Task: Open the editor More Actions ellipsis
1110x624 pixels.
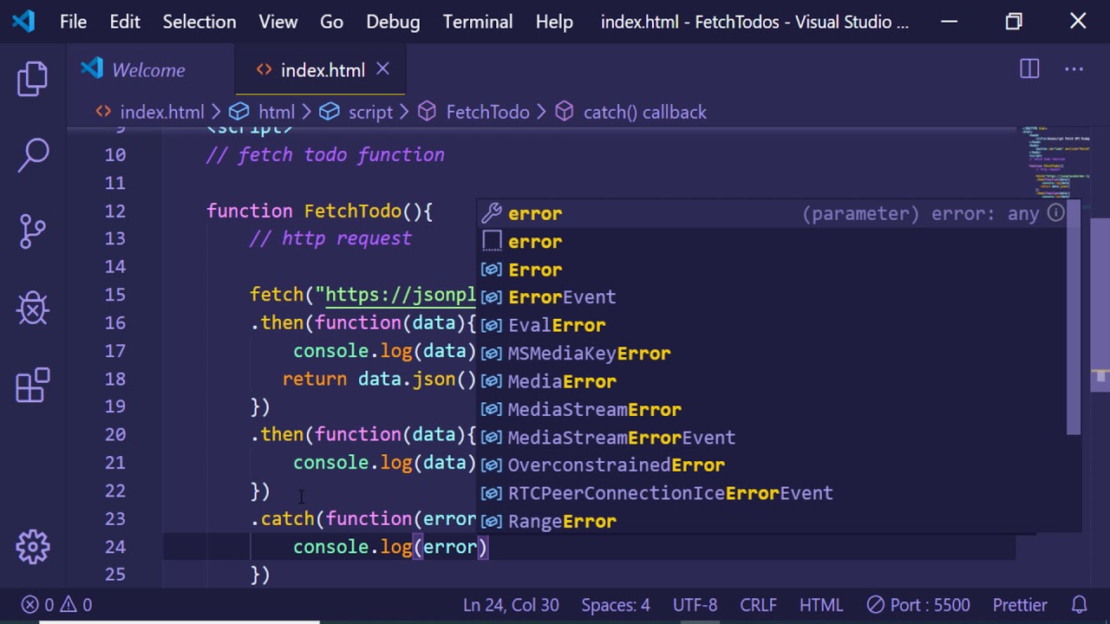Action: (x=1074, y=70)
